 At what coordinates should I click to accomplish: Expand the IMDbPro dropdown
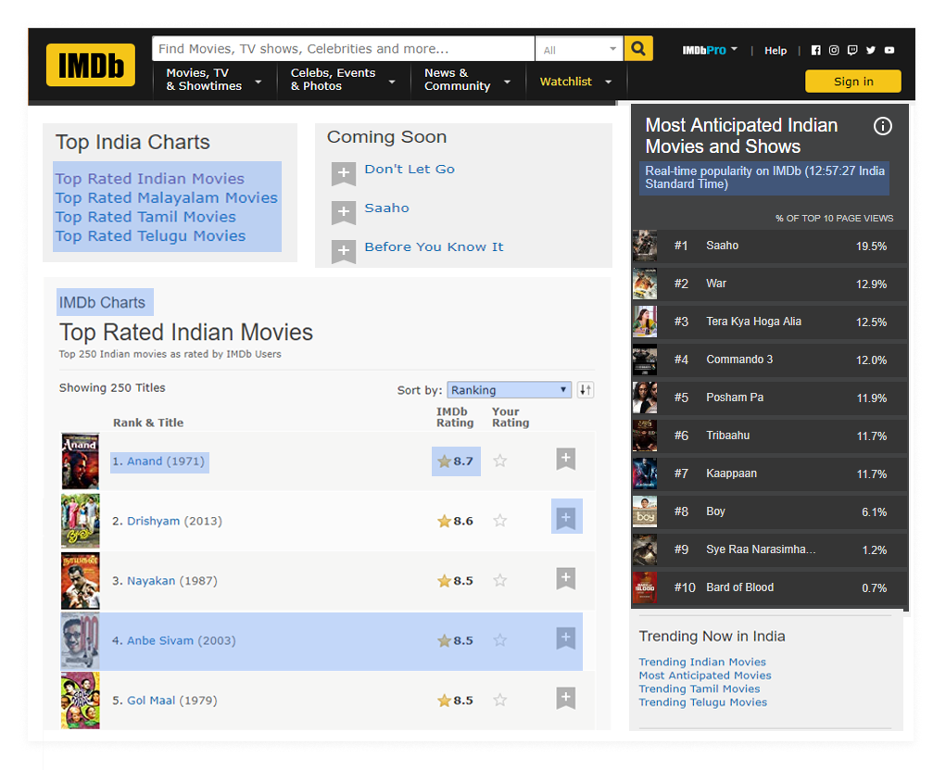(x=710, y=50)
